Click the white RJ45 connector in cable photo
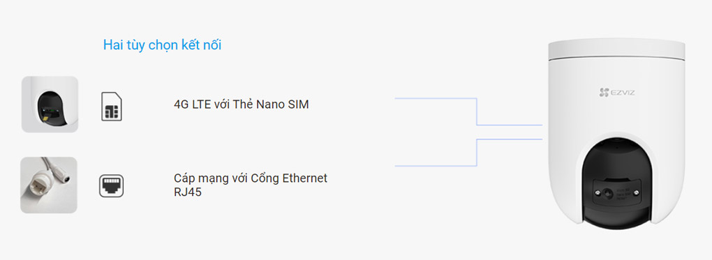 [38, 188]
